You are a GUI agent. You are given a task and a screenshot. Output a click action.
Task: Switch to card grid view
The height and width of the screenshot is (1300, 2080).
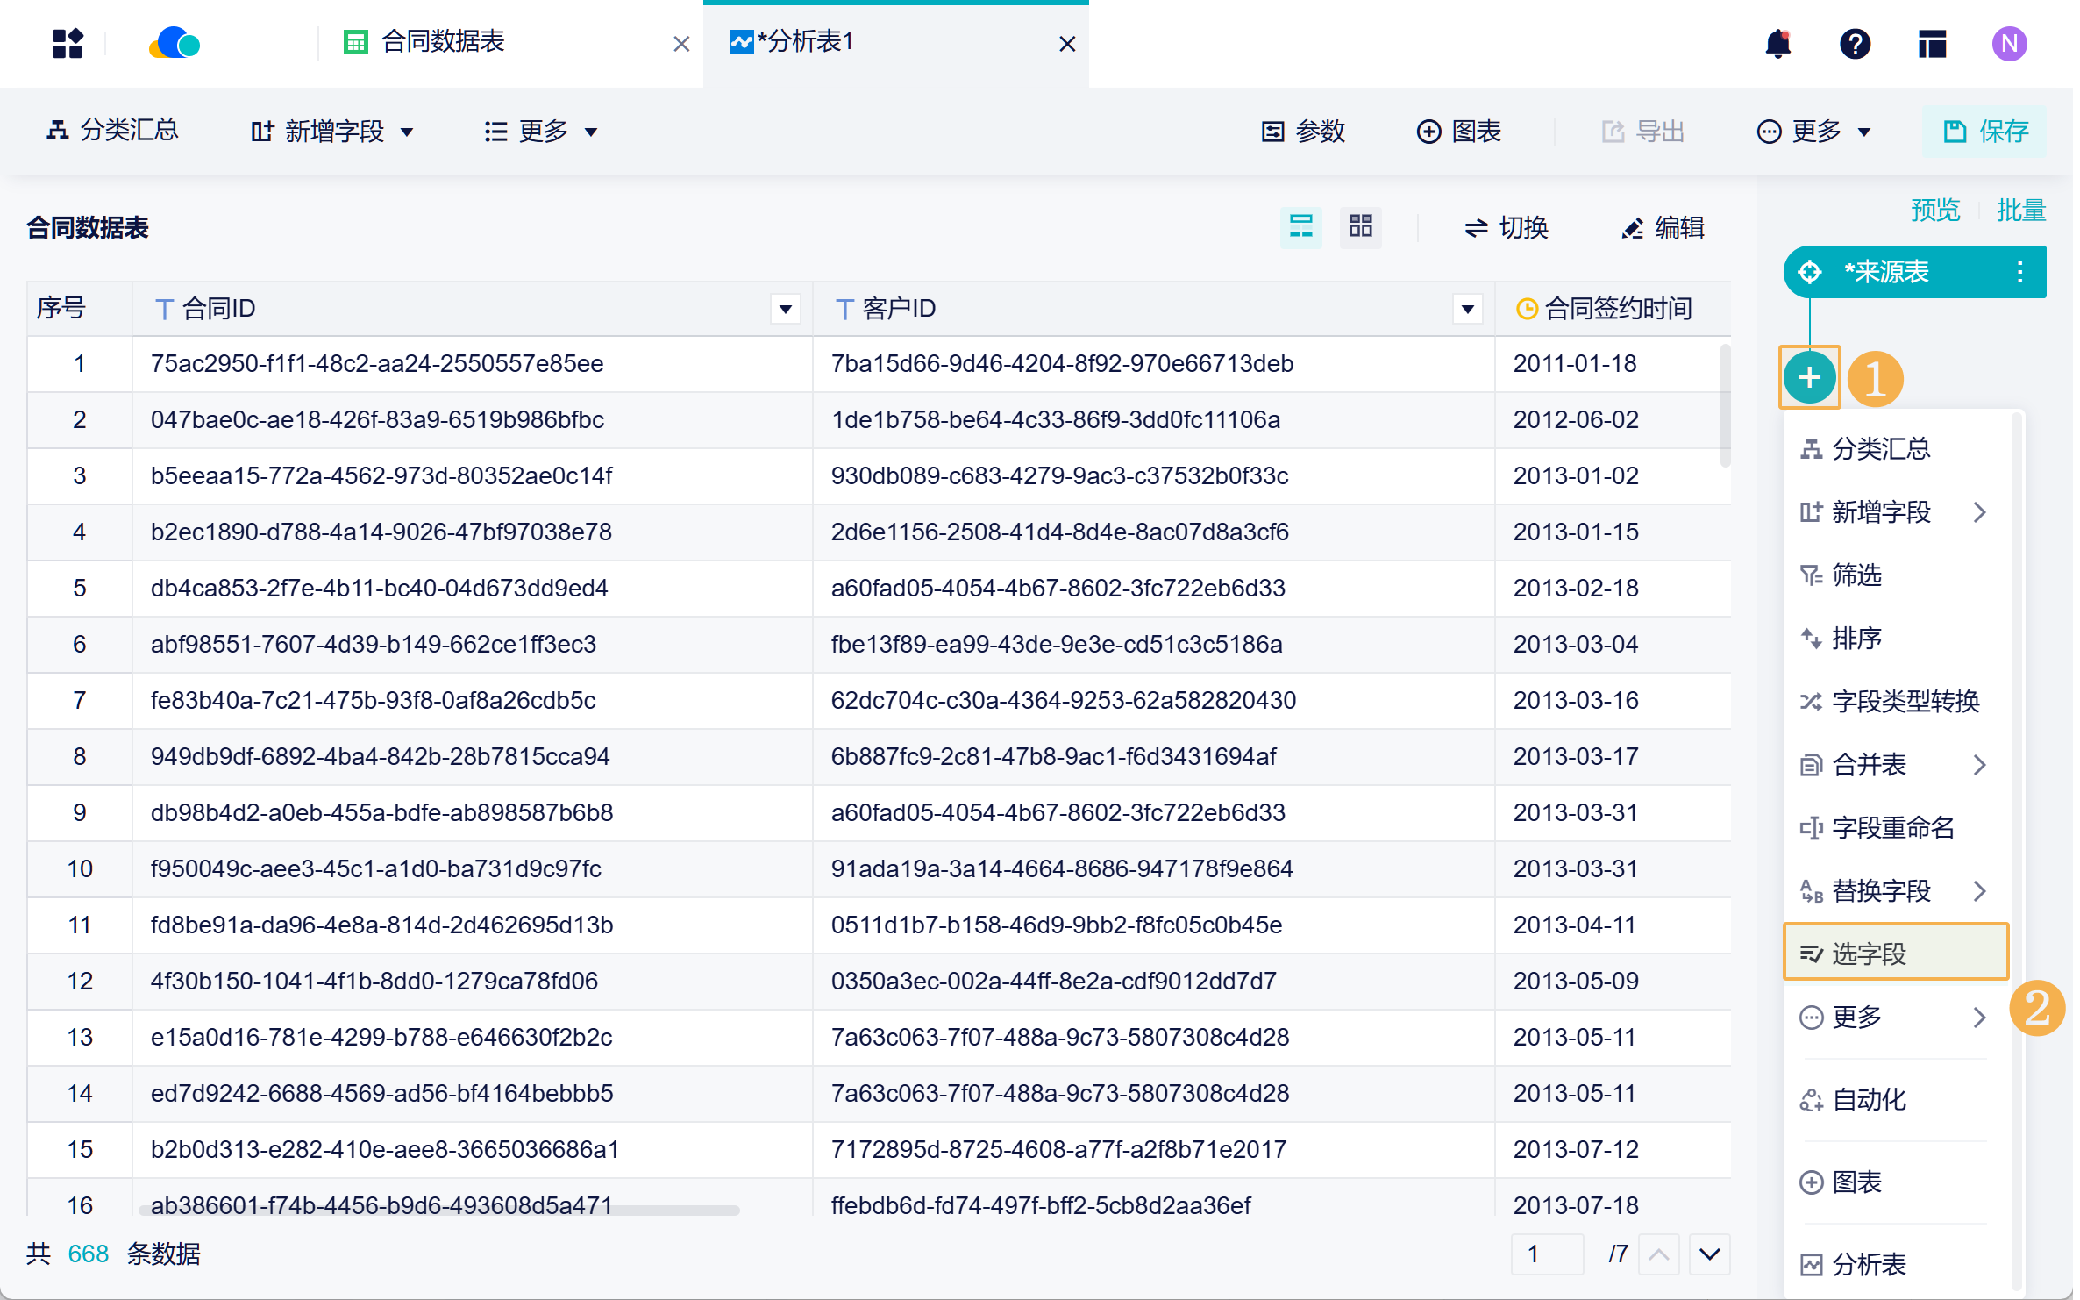(1360, 227)
